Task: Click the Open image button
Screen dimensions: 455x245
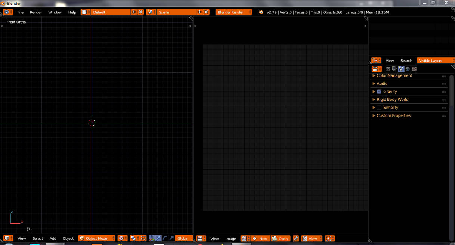Action: click(x=281, y=238)
